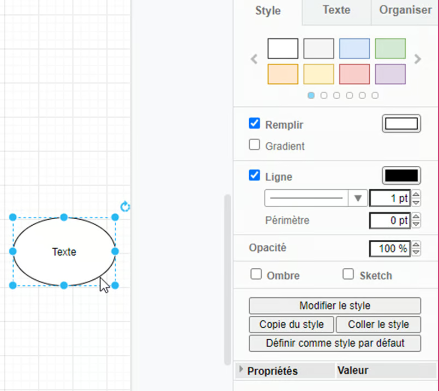The image size is (439, 391).
Task: Click the second style palette page dot
Action: pos(324,95)
